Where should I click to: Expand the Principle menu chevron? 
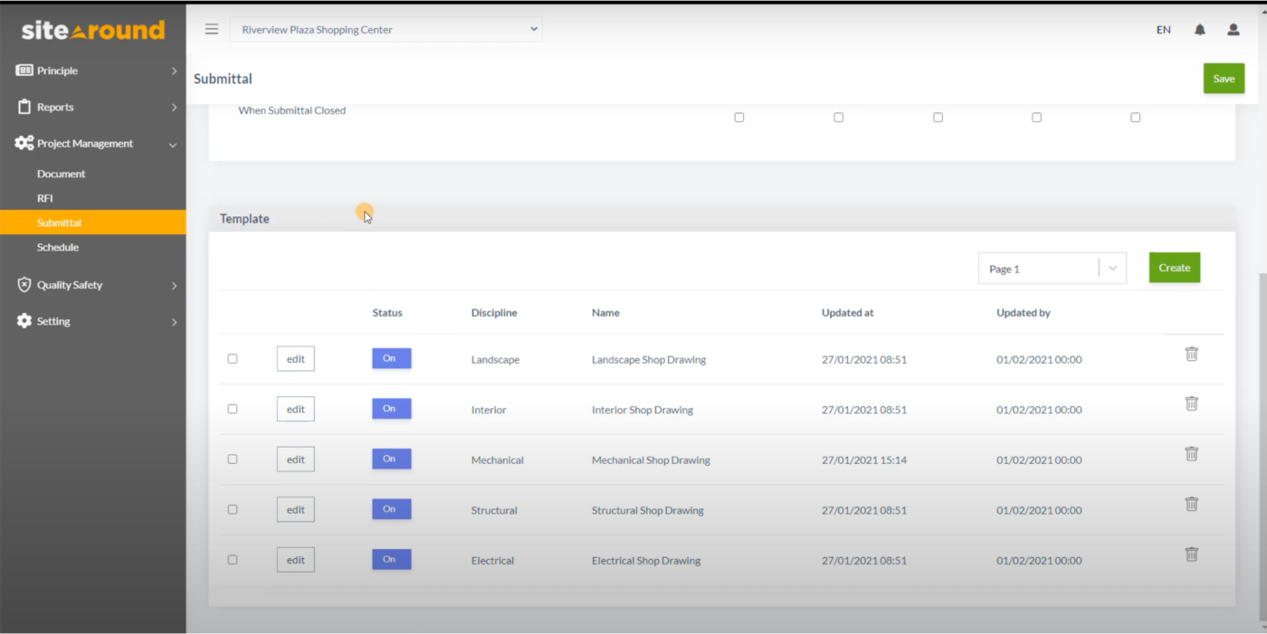[x=175, y=71]
